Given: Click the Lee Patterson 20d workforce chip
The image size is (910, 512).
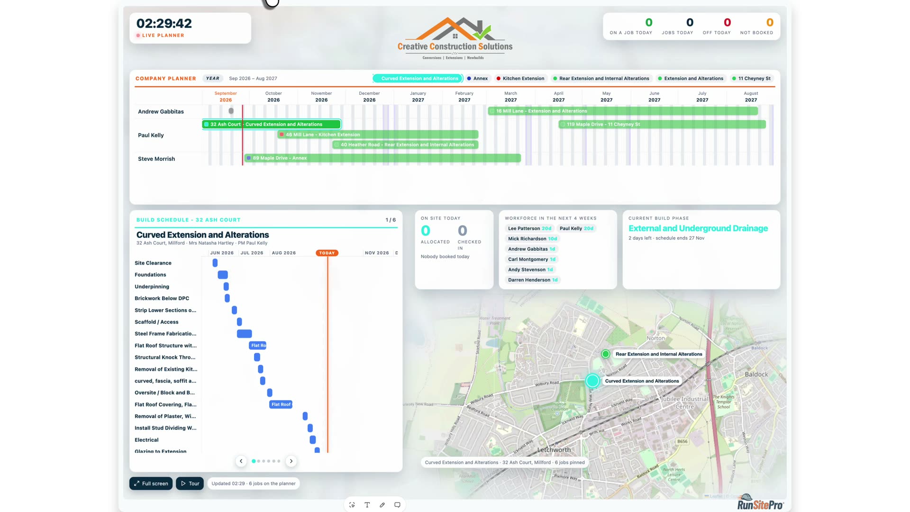Looking at the screenshot, I should (529, 228).
